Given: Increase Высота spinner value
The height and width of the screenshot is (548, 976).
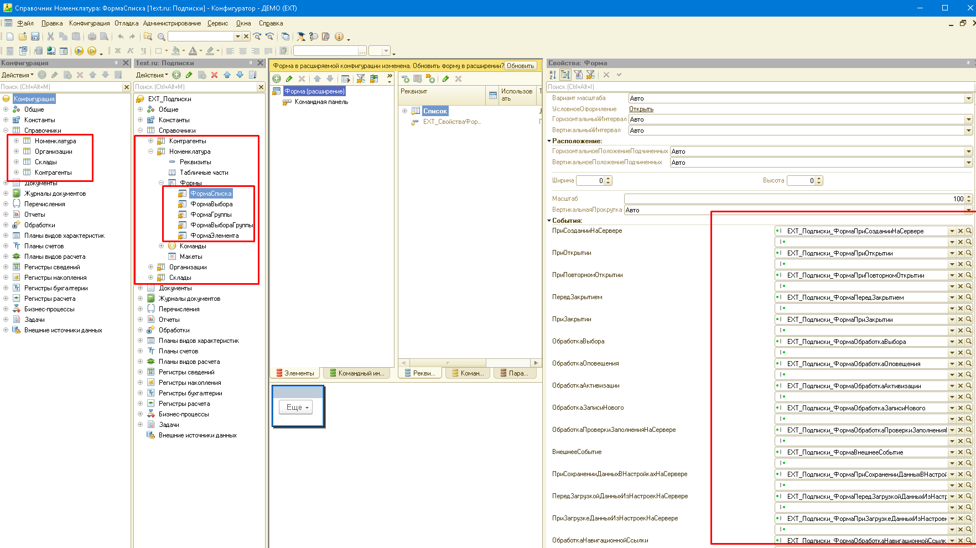Looking at the screenshot, I should [x=819, y=179].
